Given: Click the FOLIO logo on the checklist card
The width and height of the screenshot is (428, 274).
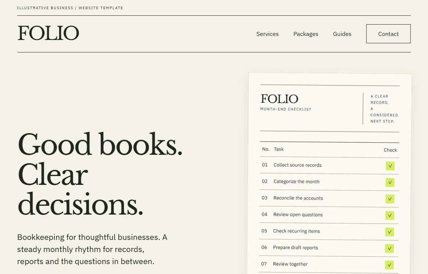Looking at the screenshot, I should tap(279, 99).
